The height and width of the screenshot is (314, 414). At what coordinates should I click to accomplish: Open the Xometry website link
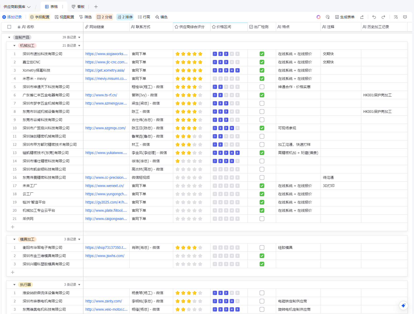(105, 70)
